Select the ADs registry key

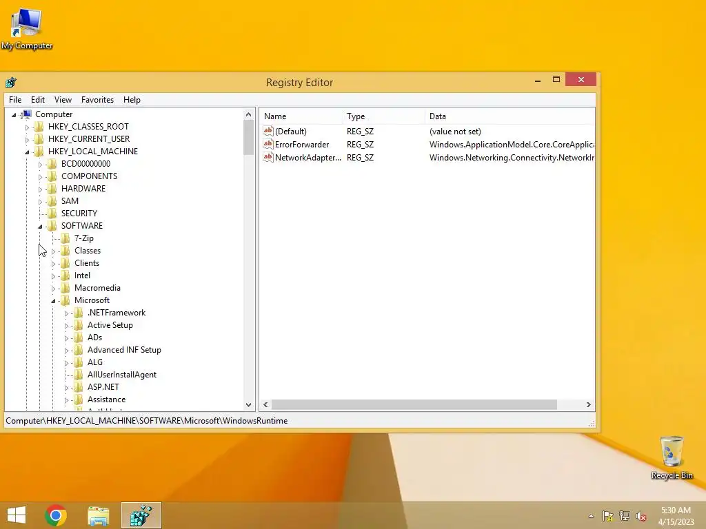[94, 338]
